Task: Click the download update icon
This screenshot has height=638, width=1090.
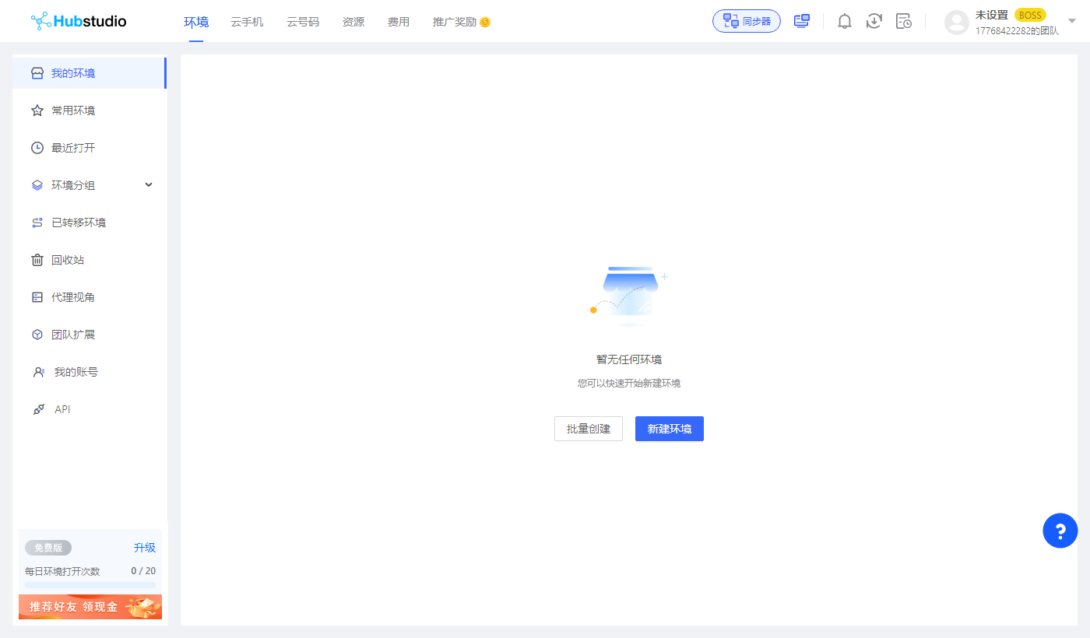Action: pos(874,21)
